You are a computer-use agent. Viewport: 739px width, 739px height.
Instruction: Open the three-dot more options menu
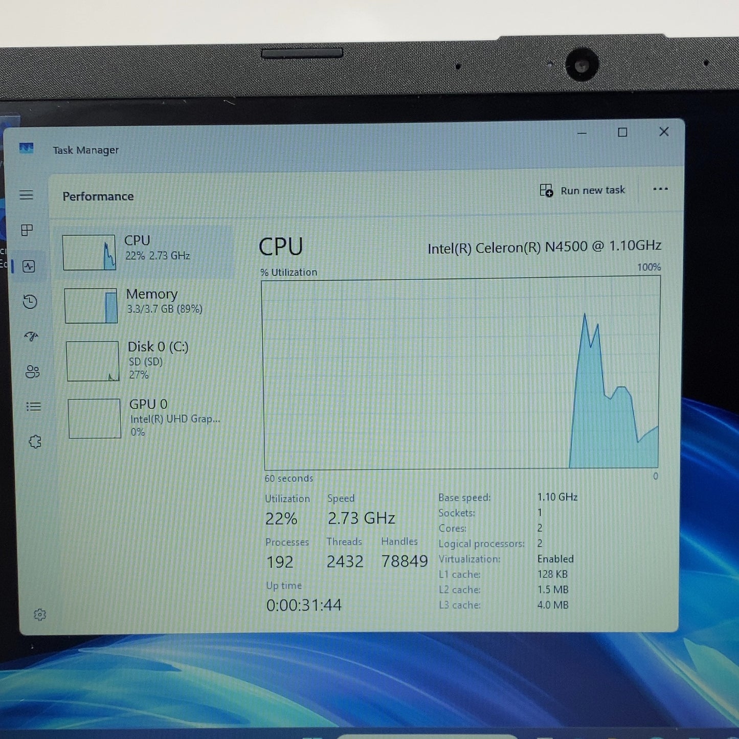(660, 189)
